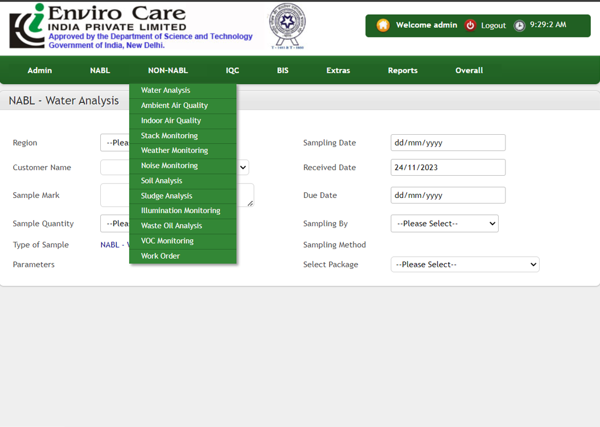Image resolution: width=600 pixels, height=427 pixels.
Task: Open the Sampling By dropdown
Action: 444,223
